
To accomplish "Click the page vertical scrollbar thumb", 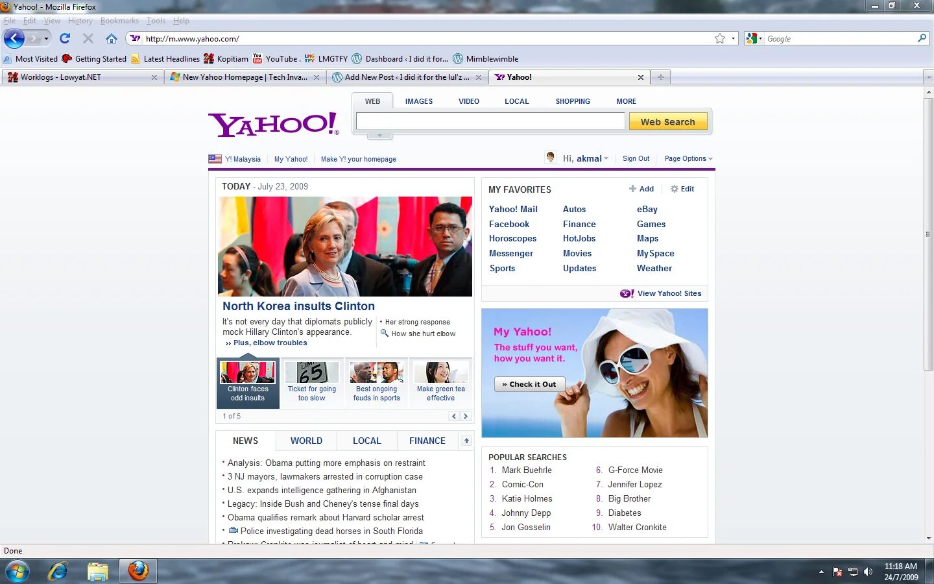I will (929, 234).
